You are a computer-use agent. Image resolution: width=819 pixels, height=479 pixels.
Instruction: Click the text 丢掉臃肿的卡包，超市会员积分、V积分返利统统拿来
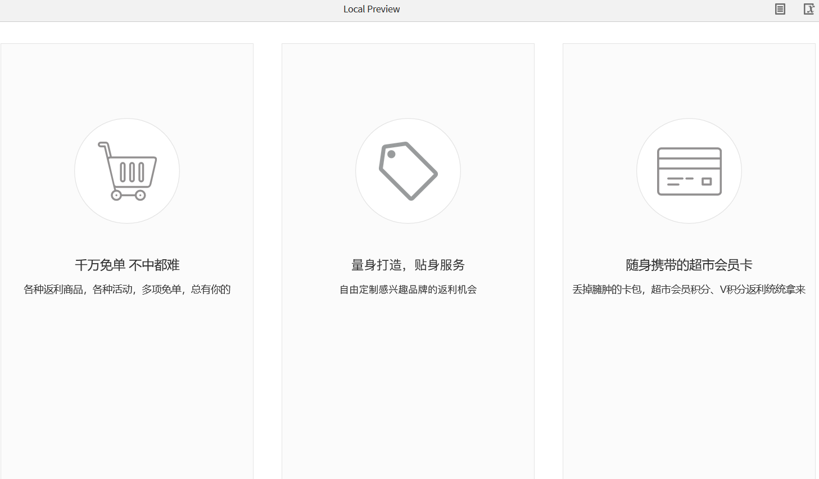click(689, 290)
